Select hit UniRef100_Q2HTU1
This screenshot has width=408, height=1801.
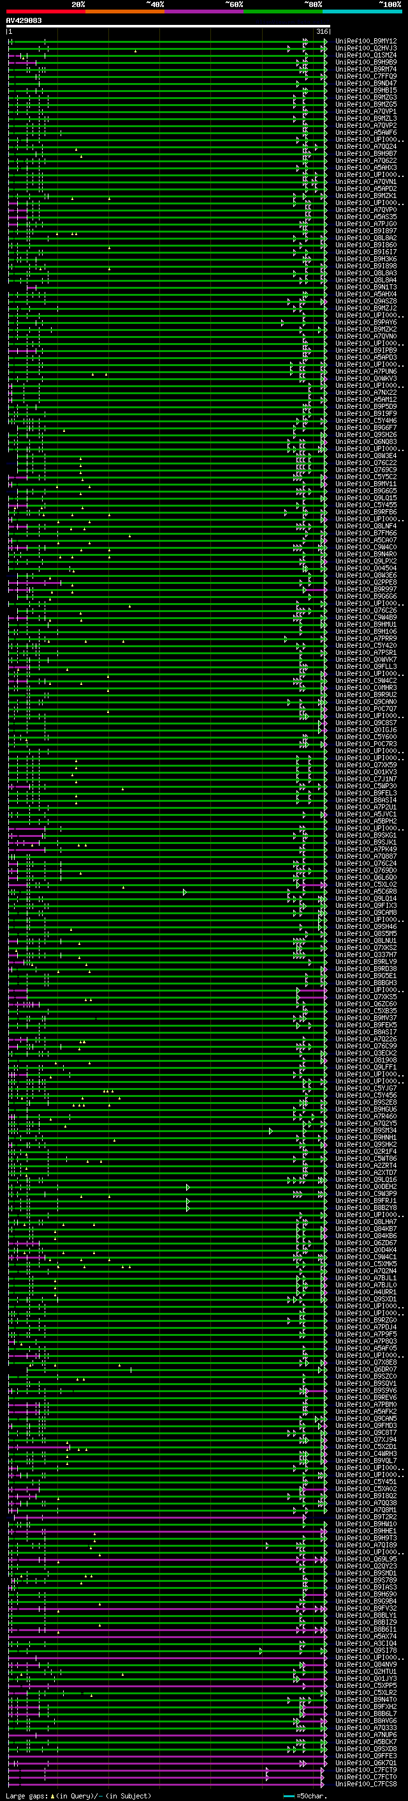(366, 1672)
